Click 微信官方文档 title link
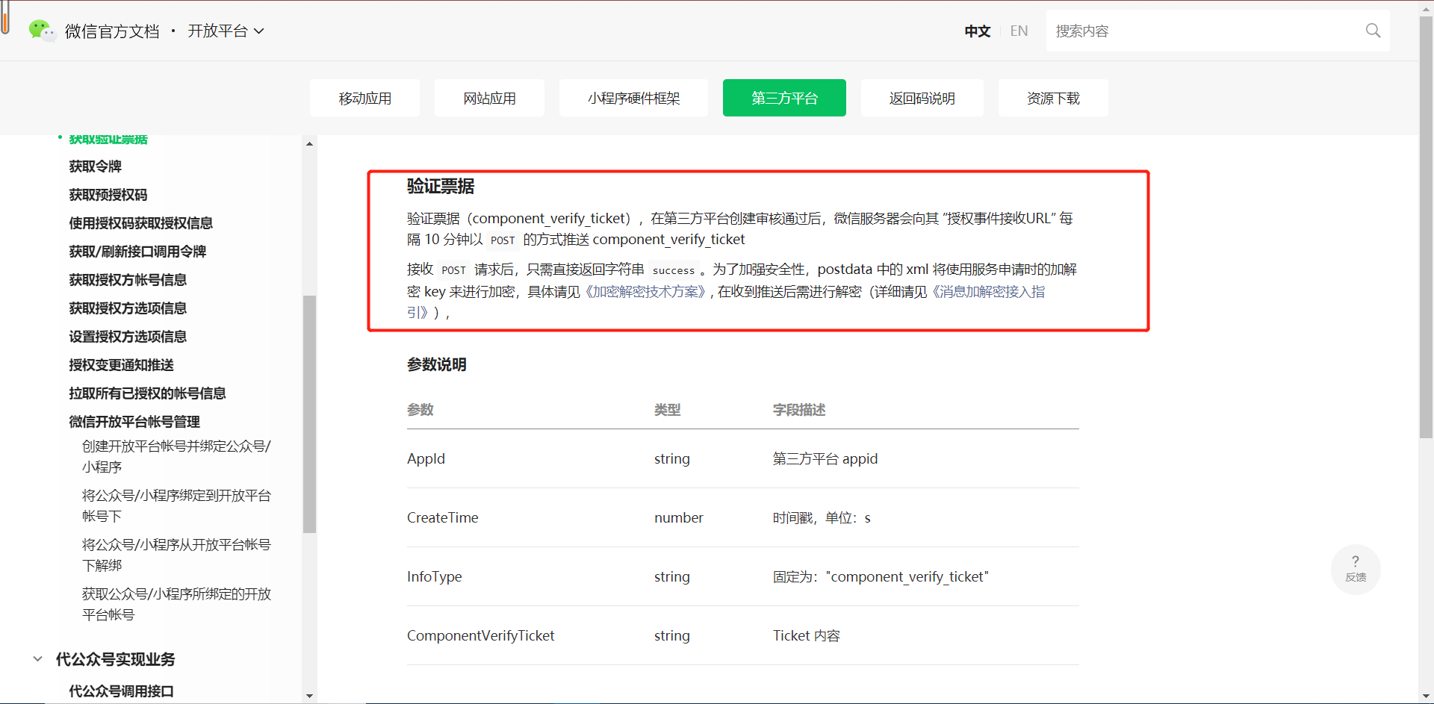Screen dimensions: 1434x704 tap(112, 31)
